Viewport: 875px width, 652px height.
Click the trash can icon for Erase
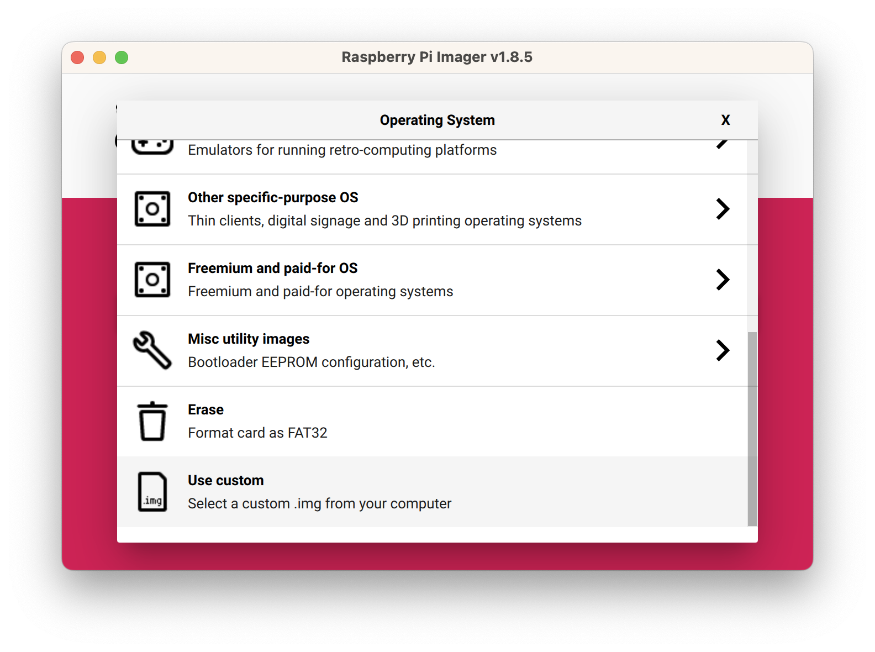click(x=152, y=421)
